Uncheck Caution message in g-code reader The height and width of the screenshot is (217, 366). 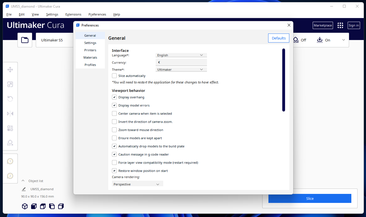pos(114,154)
